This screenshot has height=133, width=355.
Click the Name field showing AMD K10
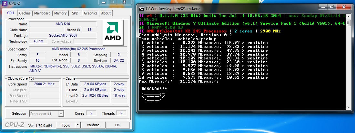pos(63,24)
